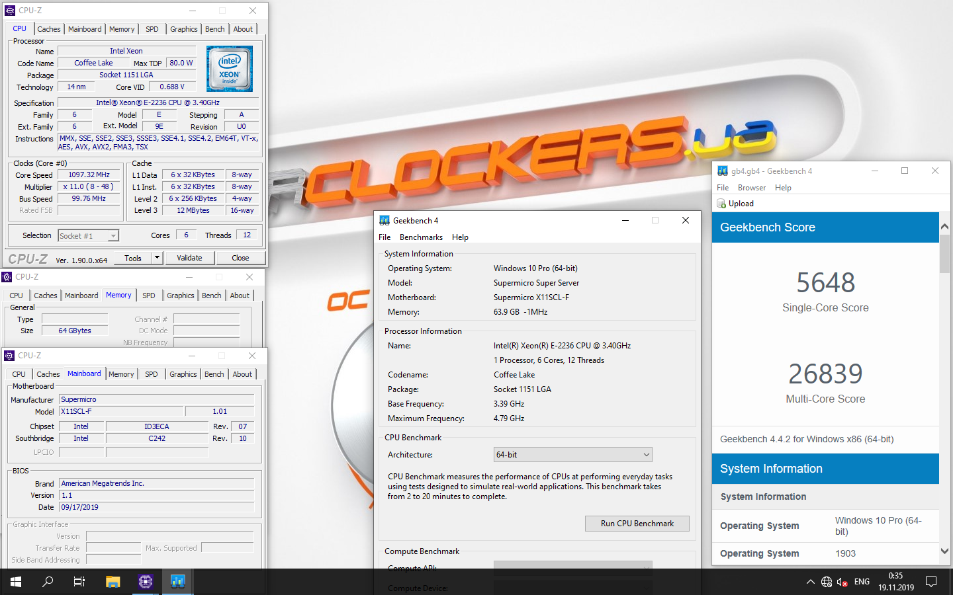Open the About tab in the top CPU-Z window
Viewport: 953px width, 595px height.
[243, 29]
